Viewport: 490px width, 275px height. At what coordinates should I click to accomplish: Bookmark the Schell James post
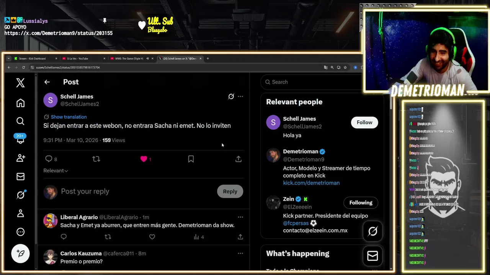pos(191,159)
